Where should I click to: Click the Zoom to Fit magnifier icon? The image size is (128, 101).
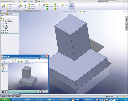coord(61,12)
